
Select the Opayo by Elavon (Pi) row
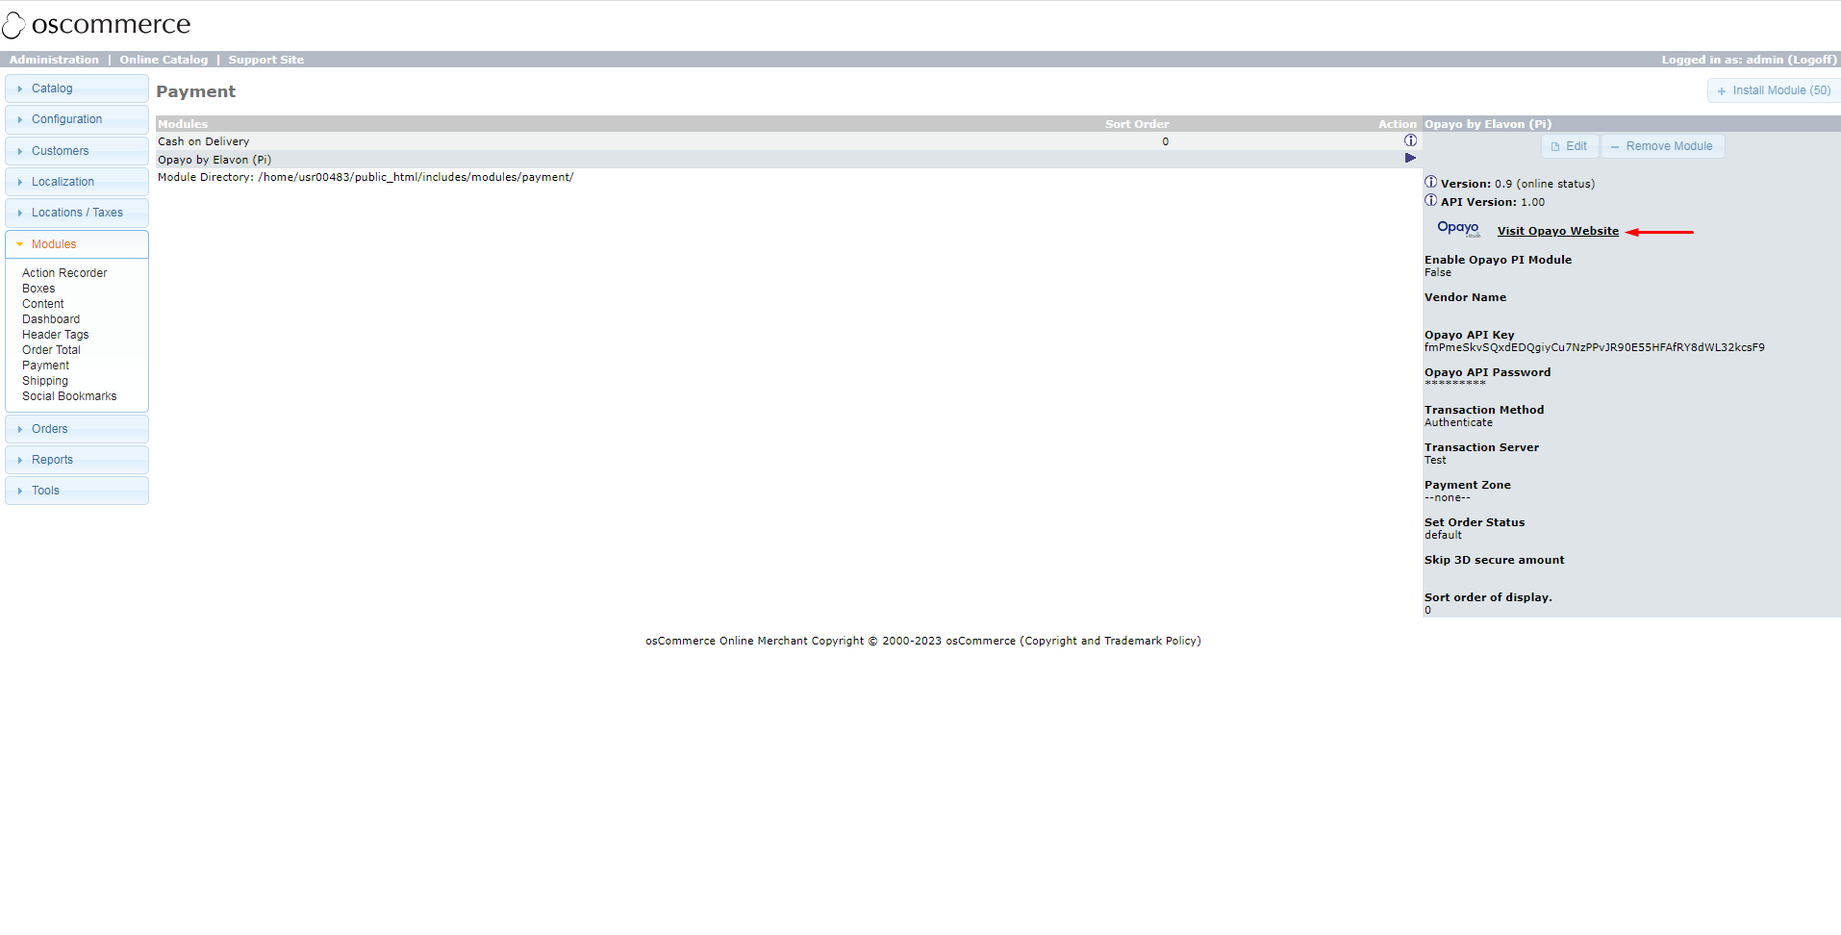pyautogui.click(x=214, y=159)
